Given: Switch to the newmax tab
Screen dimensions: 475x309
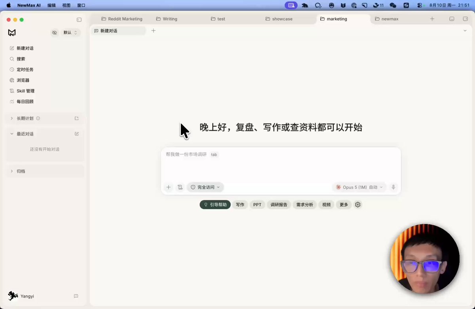Looking at the screenshot, I should click(x=387, y=19).
